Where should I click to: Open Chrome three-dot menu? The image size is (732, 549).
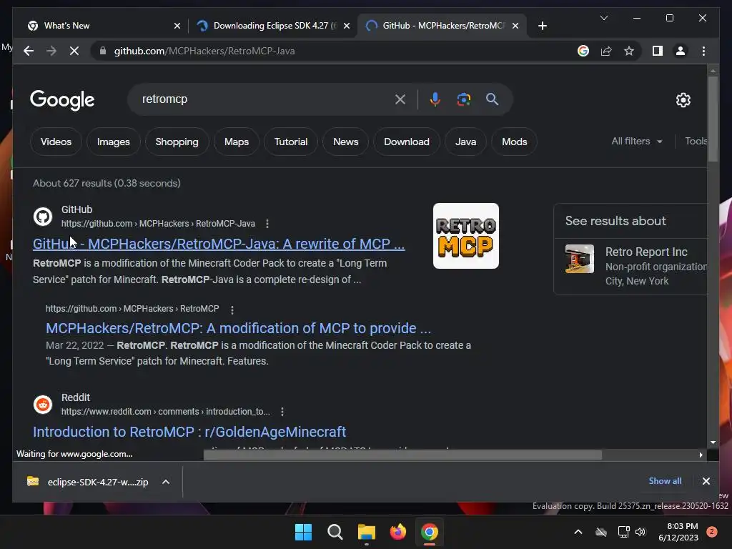point(703,51)
